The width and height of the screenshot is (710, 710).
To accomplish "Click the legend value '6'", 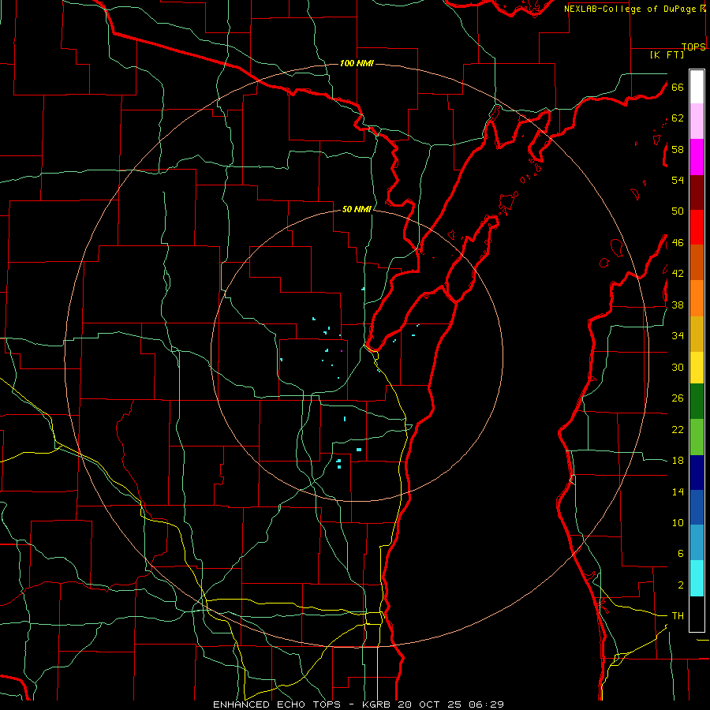I will (680, 554).
